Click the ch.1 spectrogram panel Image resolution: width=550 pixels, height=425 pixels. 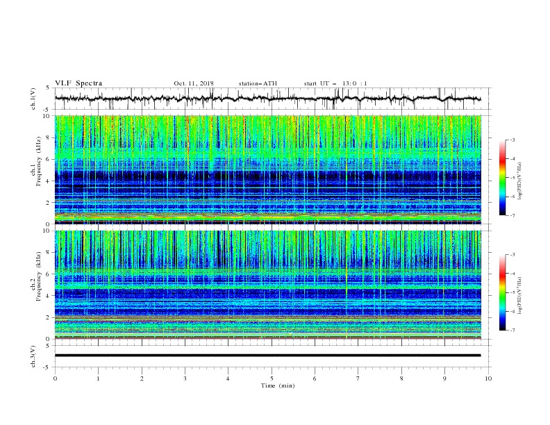pyautogui.click(x=268, y=169)
